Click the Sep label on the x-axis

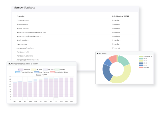[x=51, y=101]
